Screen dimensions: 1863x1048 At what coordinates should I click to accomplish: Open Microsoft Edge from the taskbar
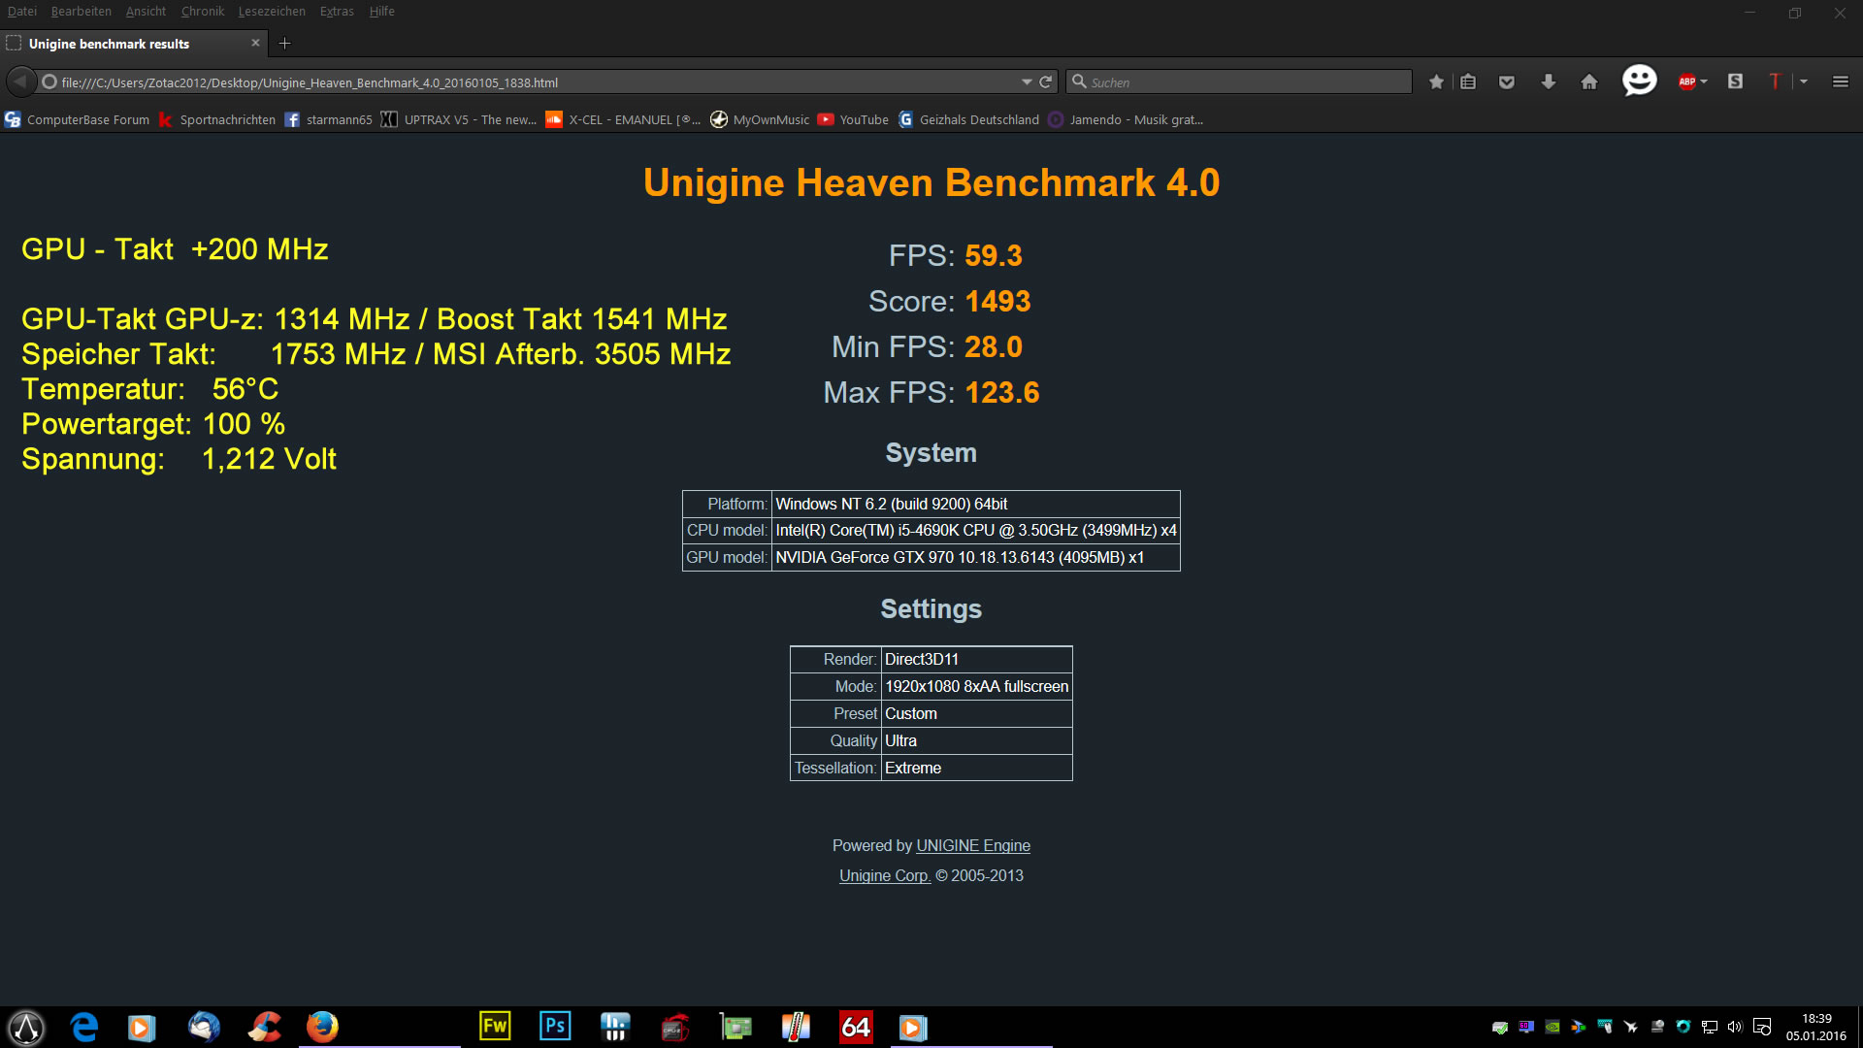(x=84, y=1027)
